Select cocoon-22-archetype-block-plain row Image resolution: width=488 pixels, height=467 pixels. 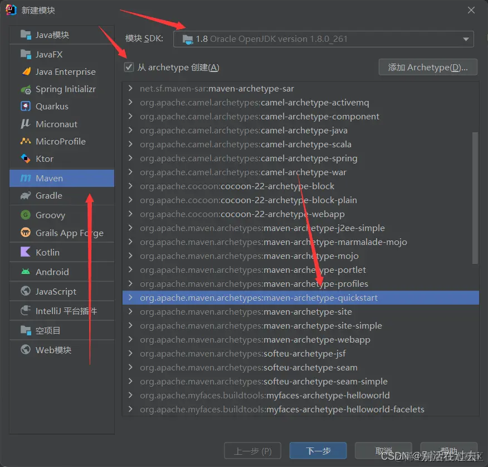tap(301, 200)
